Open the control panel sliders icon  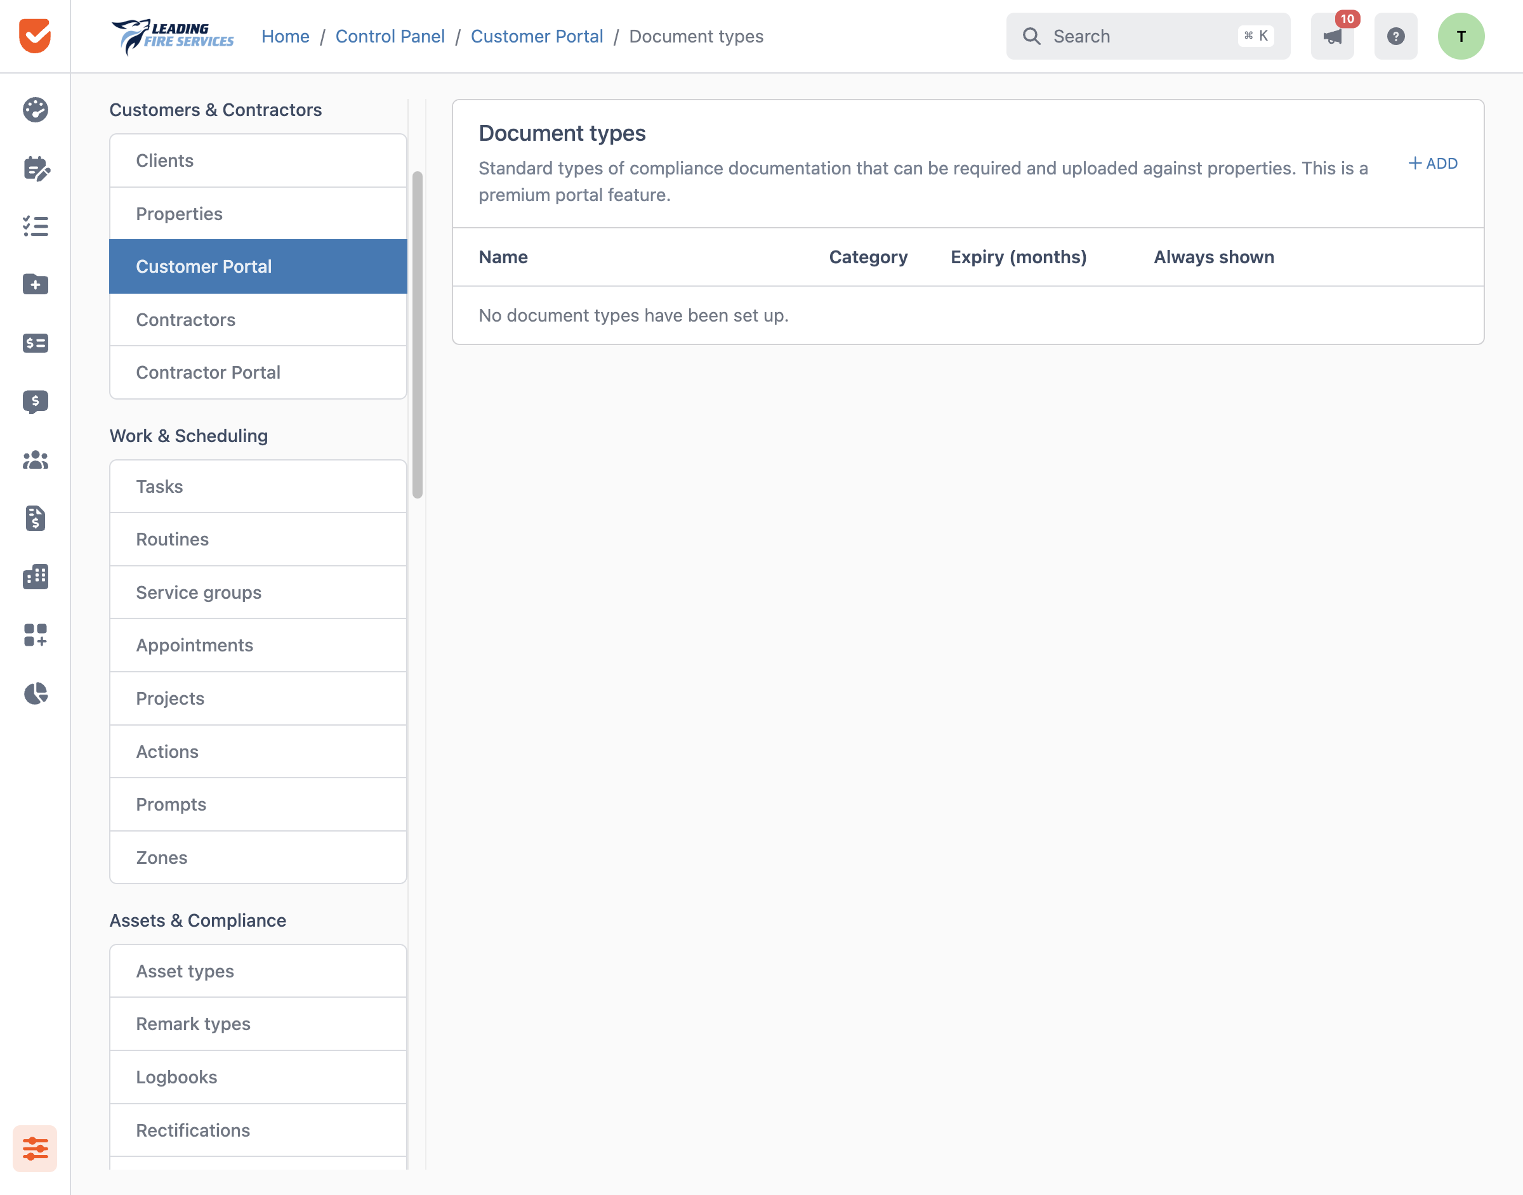pos(35,1148)
